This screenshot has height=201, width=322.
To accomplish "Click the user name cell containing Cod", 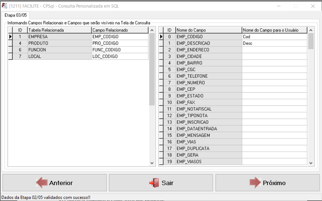I will pos(274,37).
